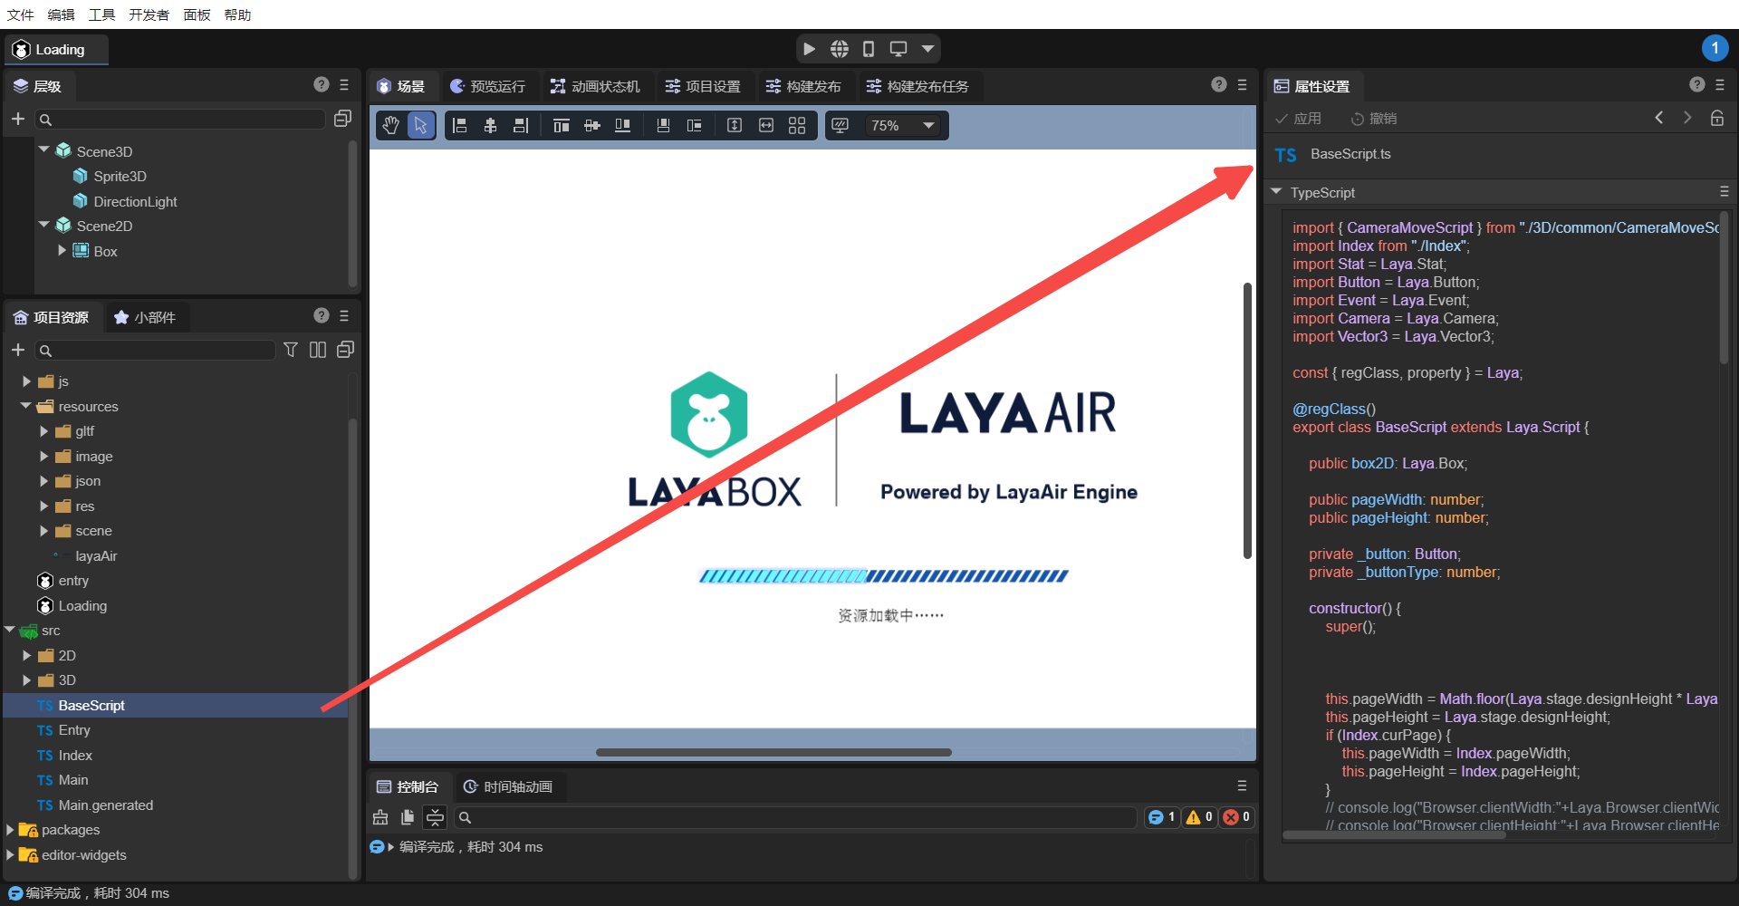1739x906 pixels.
Task: Open the 开发者 menu
Action: click(x=149, y=14)
